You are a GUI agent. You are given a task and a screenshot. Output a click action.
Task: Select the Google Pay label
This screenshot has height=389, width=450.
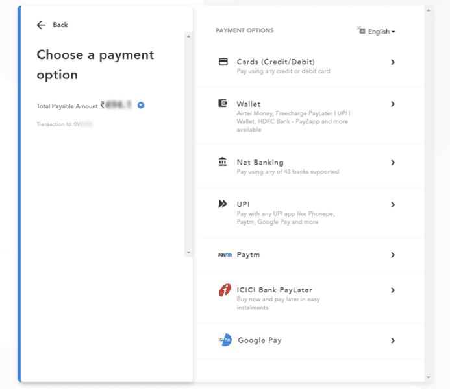coord(260,340)
